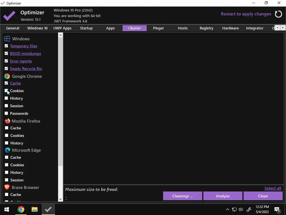Image resolution: width=286 pixels, height=215 pixels.
Task: Check the Edge Cache checkbox
Action: tap(7, 157)
